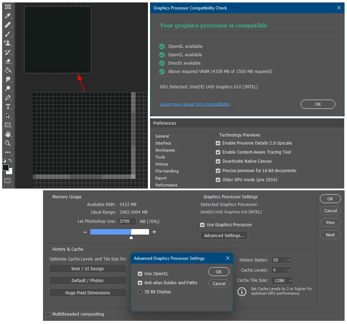Select the Healing Brush tool
Viewport: 347px width, 324px height.
pyautogui.click(x=8, y=25)
